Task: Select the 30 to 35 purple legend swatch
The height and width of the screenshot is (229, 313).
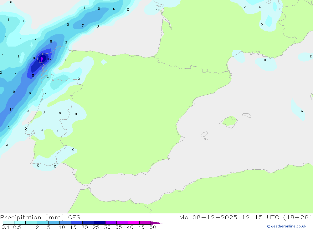Action: tap(111, 223)
